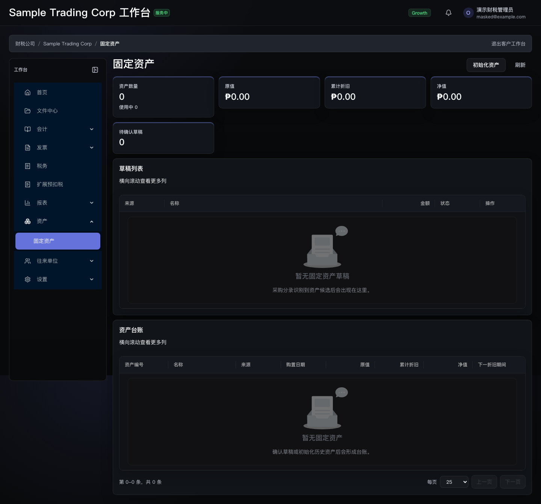Collapse the sidebar with the panel icon

[95, 70]
